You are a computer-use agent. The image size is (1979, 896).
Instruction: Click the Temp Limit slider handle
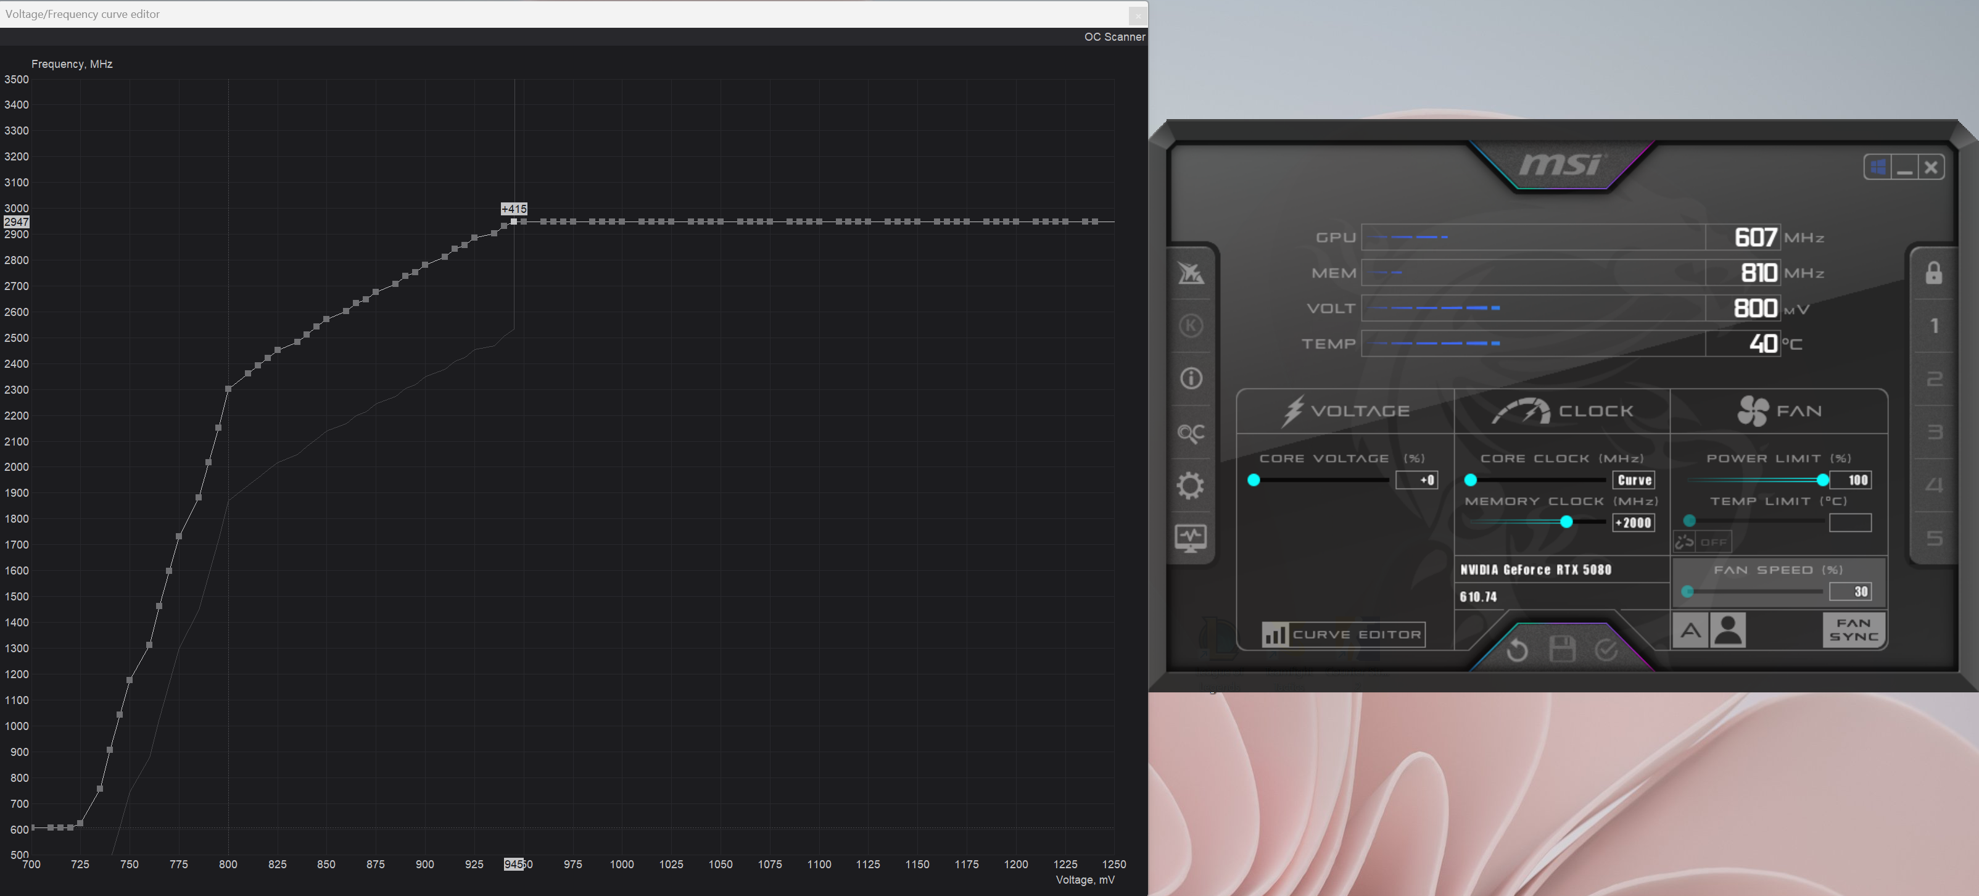(1690, 521)
